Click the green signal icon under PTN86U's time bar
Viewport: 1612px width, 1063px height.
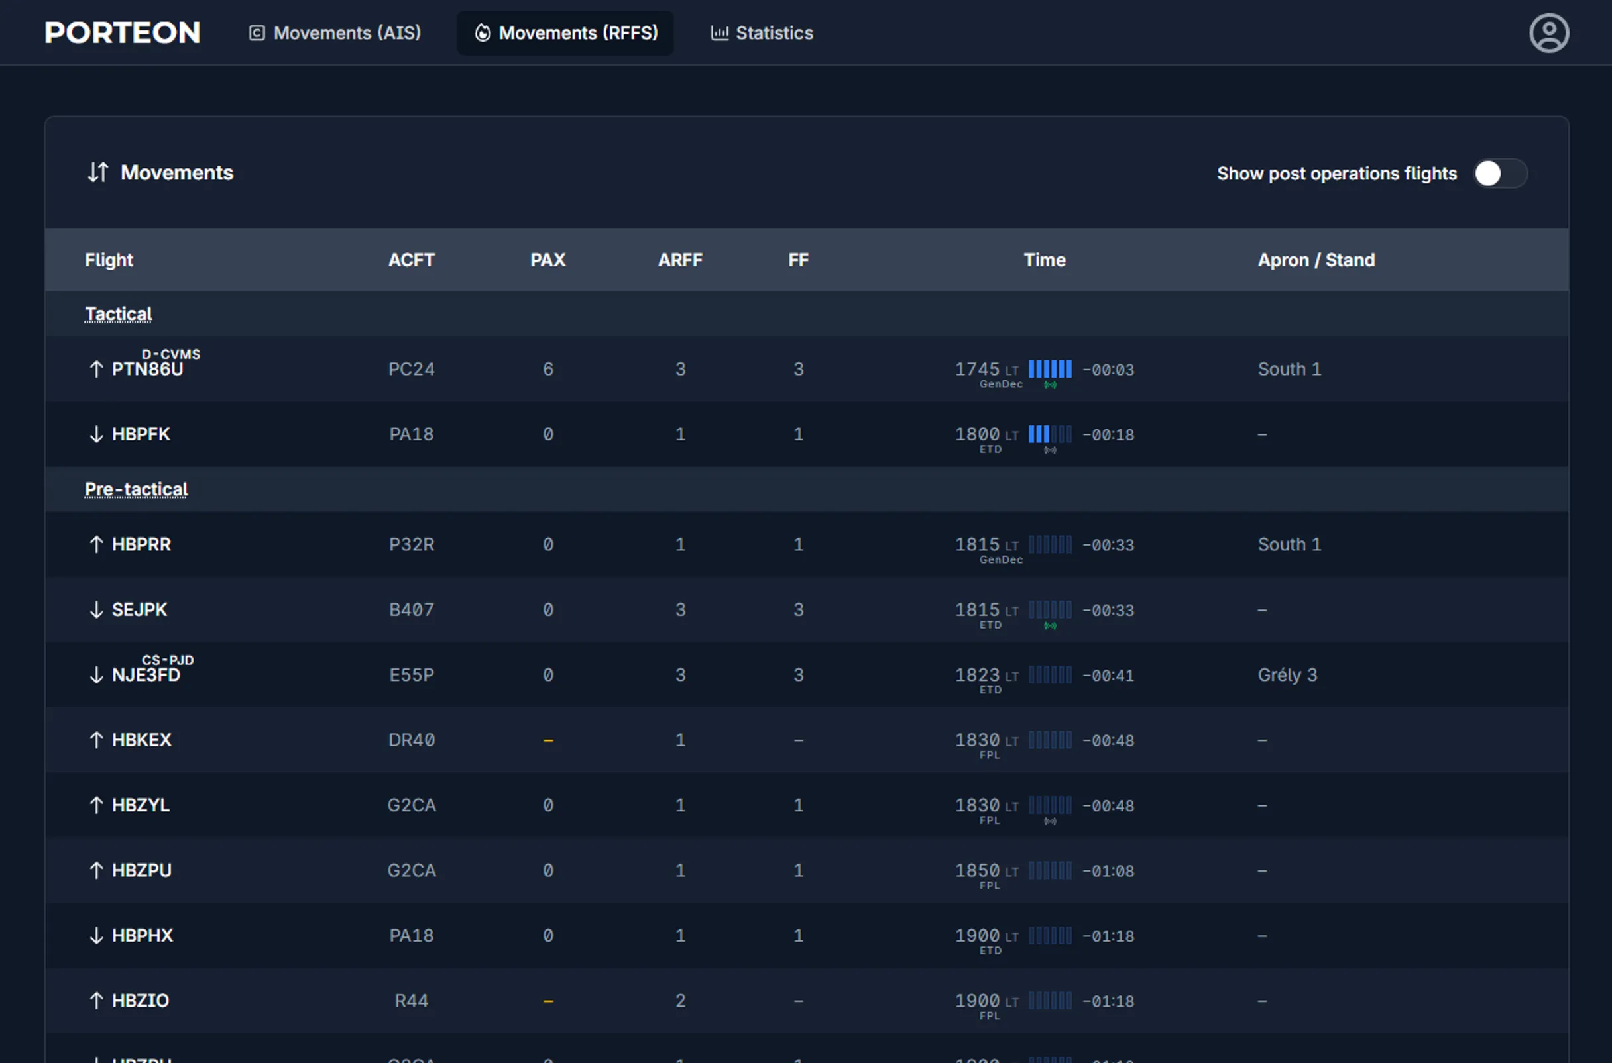tap(1051, 384)
